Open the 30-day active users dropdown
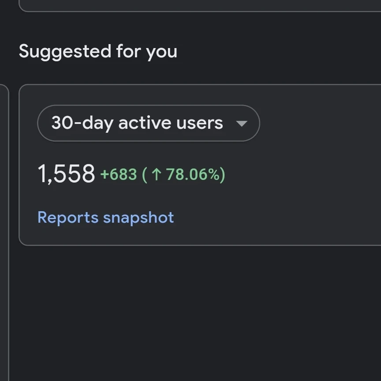This screenshot has width=381, height=381. (148, 123)
